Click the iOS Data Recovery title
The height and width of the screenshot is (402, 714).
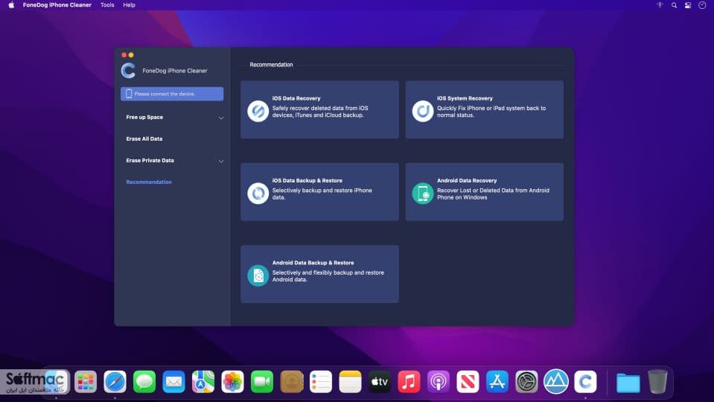pos(296,98)
